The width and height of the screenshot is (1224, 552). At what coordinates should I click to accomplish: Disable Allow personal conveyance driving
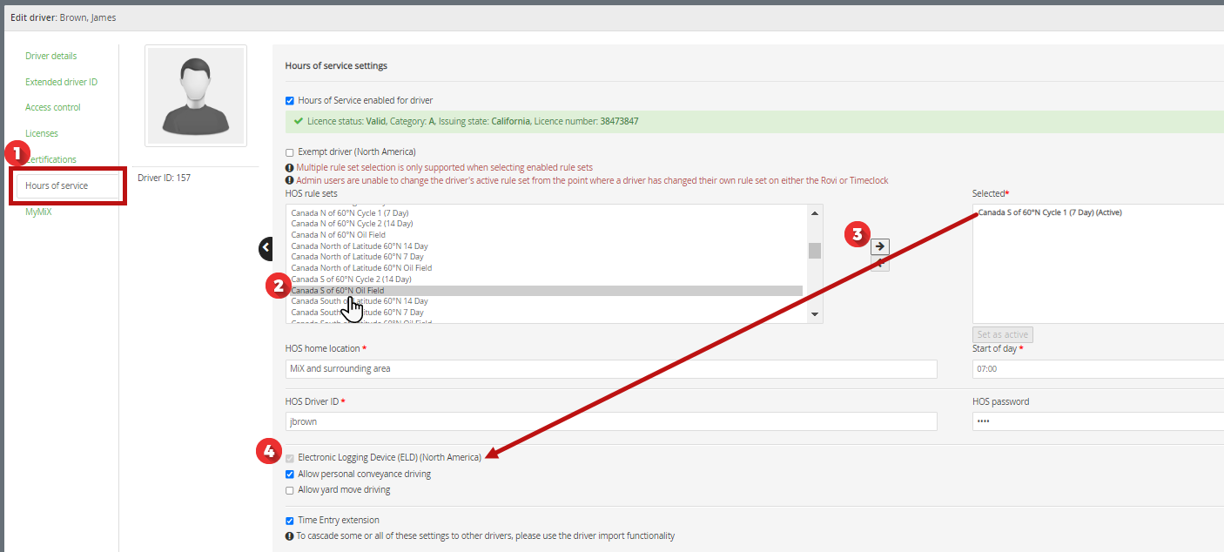[x=291, y=475]
